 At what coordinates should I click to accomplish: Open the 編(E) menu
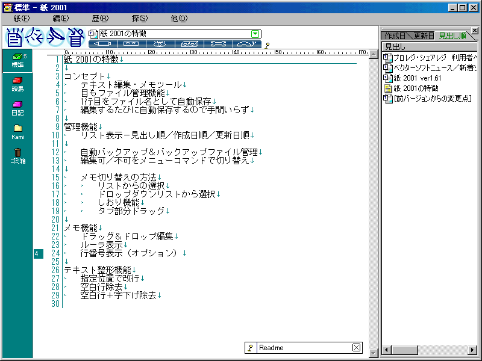pyautogui.click(x=61, y=19)
